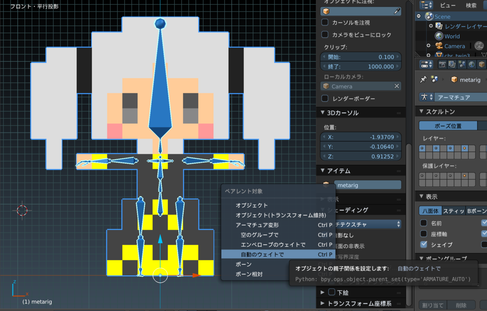Open the World properties tab

[x=472, y=64]
